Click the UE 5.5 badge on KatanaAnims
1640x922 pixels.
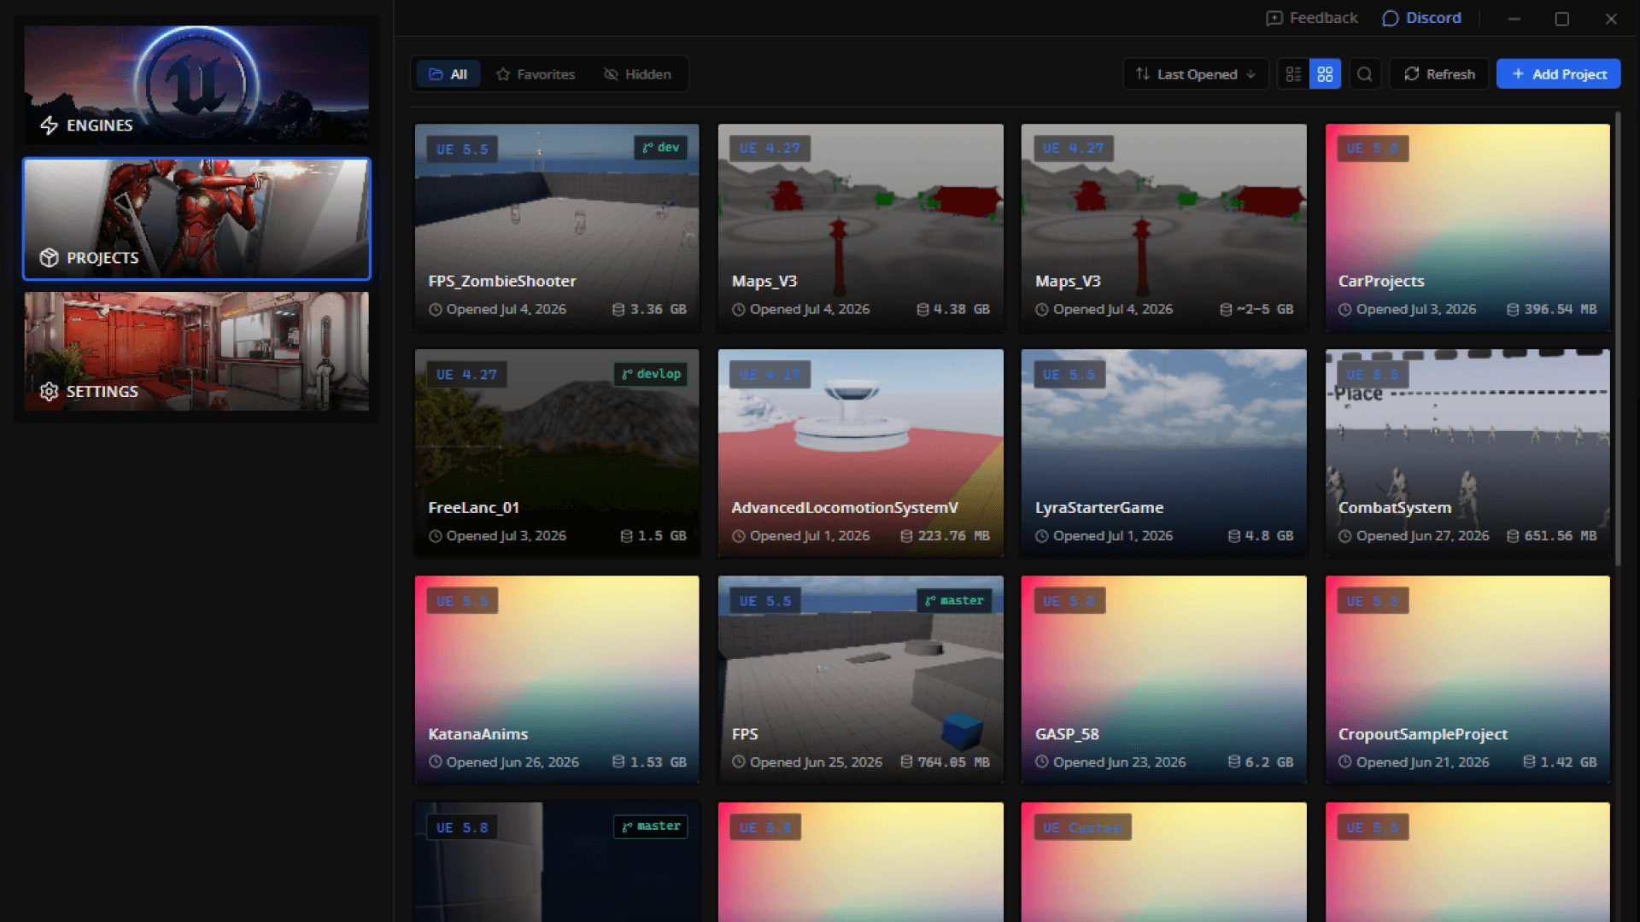coord(462,601)
